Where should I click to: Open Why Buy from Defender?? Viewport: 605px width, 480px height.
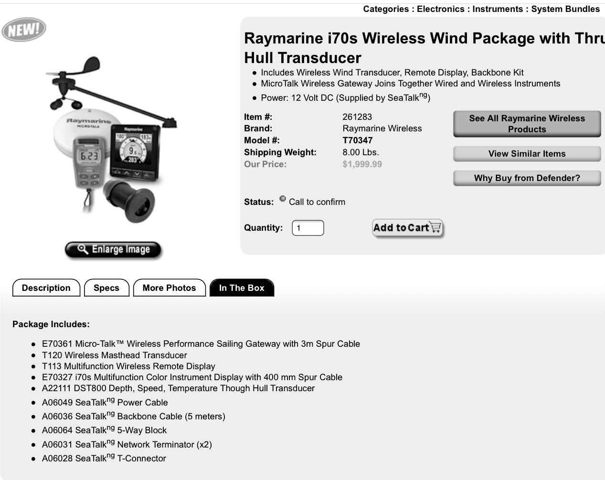527,178
